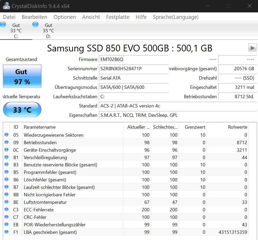Image resolution: width=258 pixels, height=240 pixels.
Task: Click status orb of Wiederzugewiesene Sektoren row
Action: tap(6, 135)
